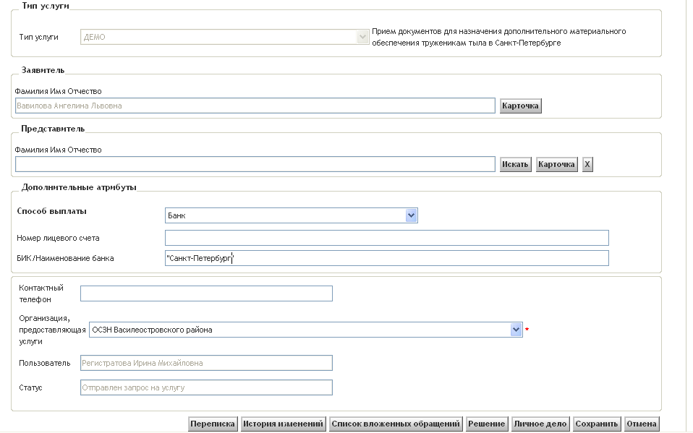Click the Контактный телефон input field
Viewport: 693px width, 433px height.
[206, 293]
